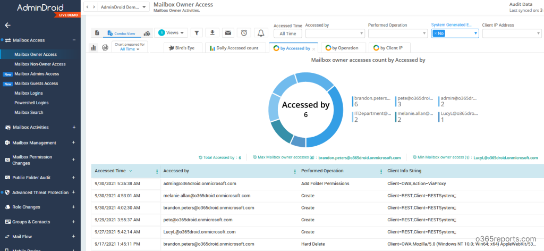544x251 pixels.
Task: Click the Mailbox Activities envelope icon
Action: (7, 128)
